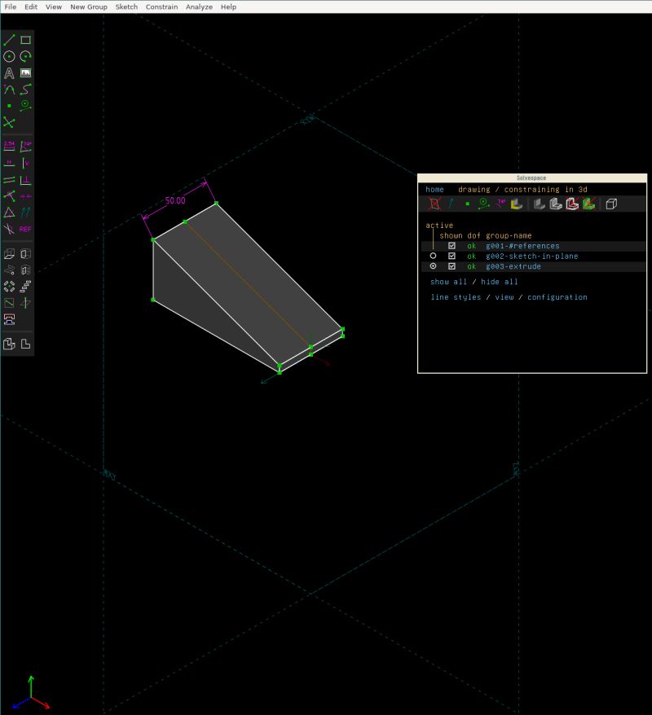Open the Analyze menu
The height and width of the screenshot is (715, 652).
click(x=199, y=7)
